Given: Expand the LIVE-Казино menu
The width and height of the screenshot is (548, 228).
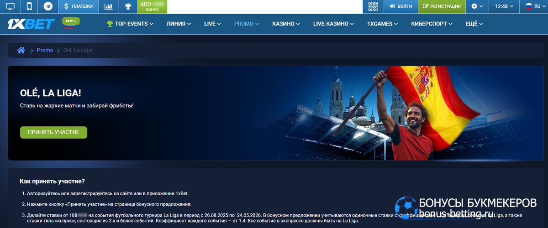Looking at the screenshot, I should tap(334, 24).
